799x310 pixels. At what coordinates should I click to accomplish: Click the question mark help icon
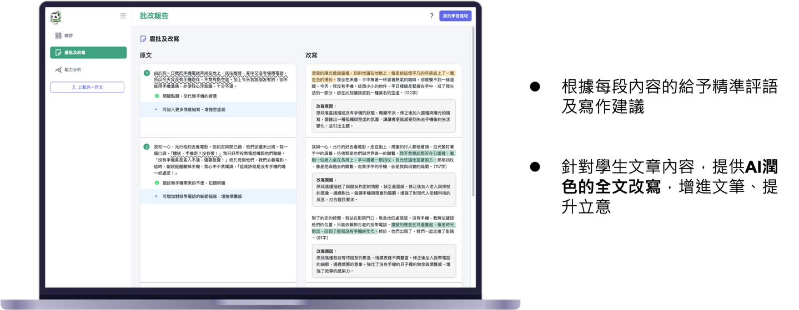tap(431, 16)
